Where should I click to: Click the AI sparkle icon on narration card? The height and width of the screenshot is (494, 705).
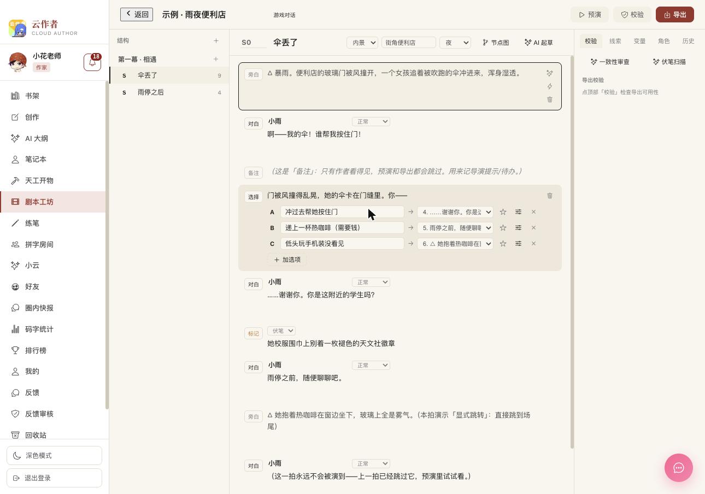550,73
